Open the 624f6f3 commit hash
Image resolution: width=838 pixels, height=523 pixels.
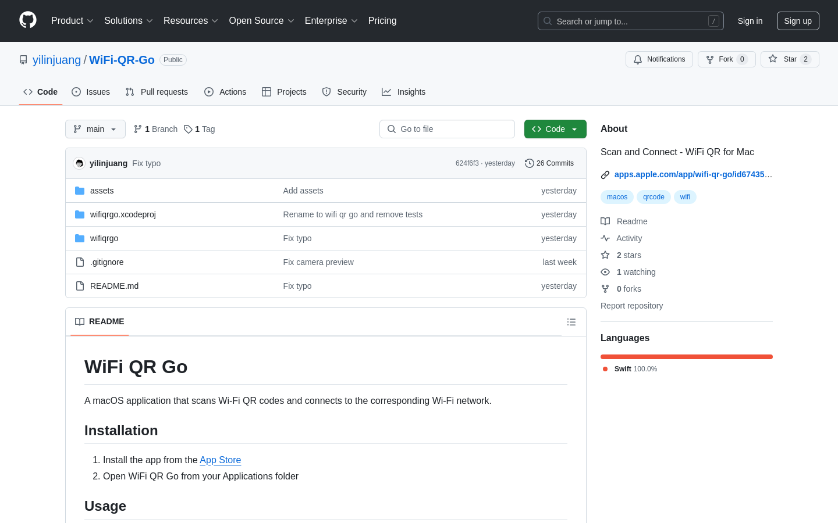[x=467, y=163]
